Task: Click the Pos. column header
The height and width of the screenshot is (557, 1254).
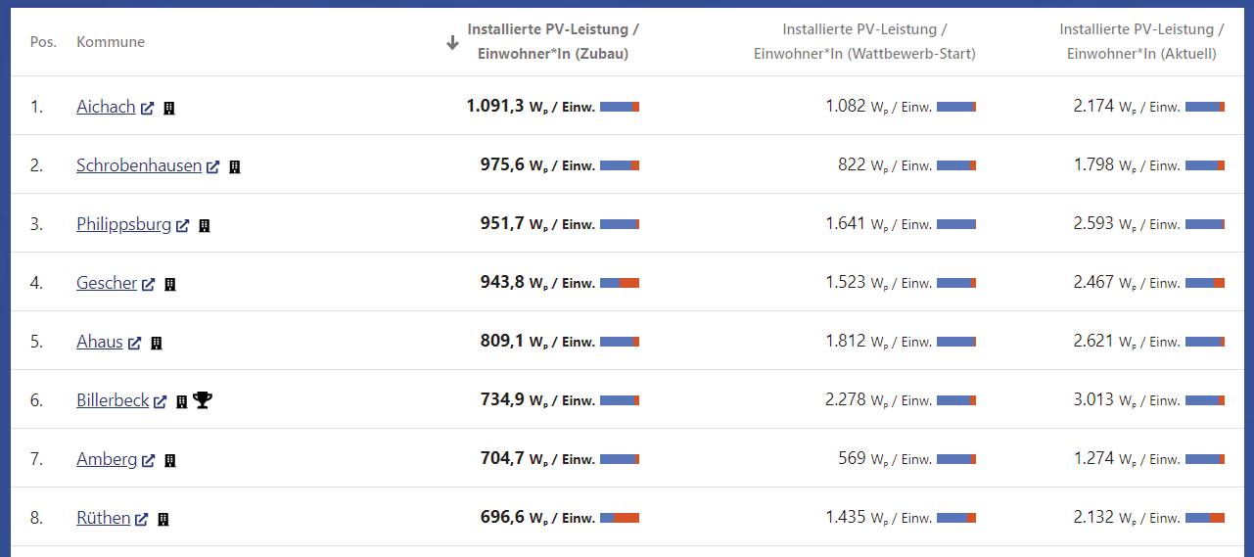Action: click(43, 42)
